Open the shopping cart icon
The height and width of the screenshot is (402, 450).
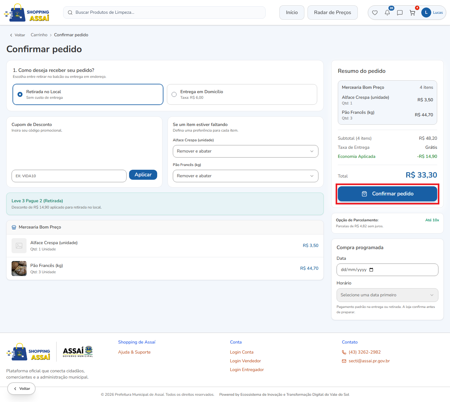coord(412,13)
